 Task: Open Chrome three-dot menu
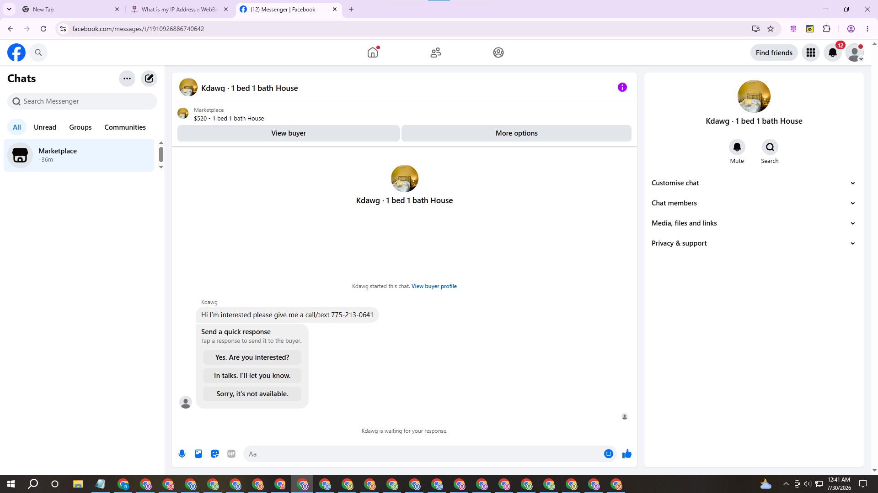(867, 29)
